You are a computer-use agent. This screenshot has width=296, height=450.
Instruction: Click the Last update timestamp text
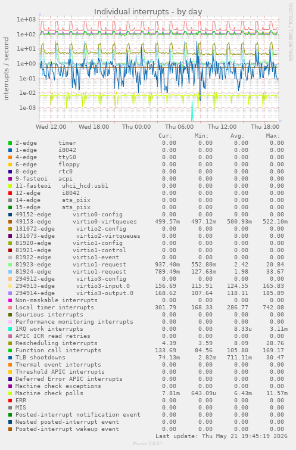click(221, 436)
